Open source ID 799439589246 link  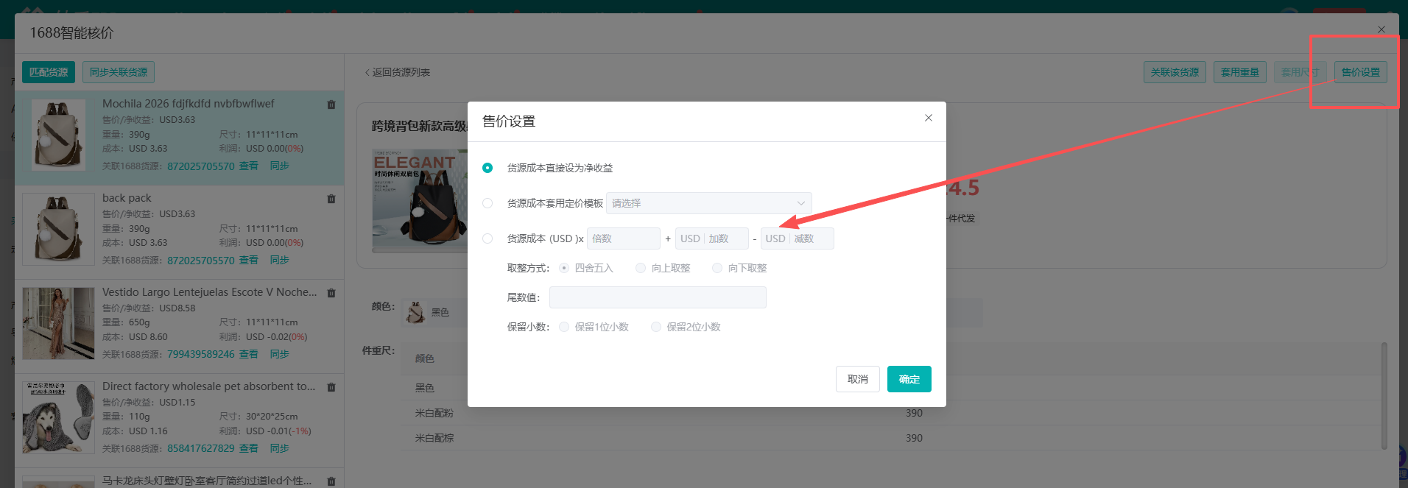(201, 355)
